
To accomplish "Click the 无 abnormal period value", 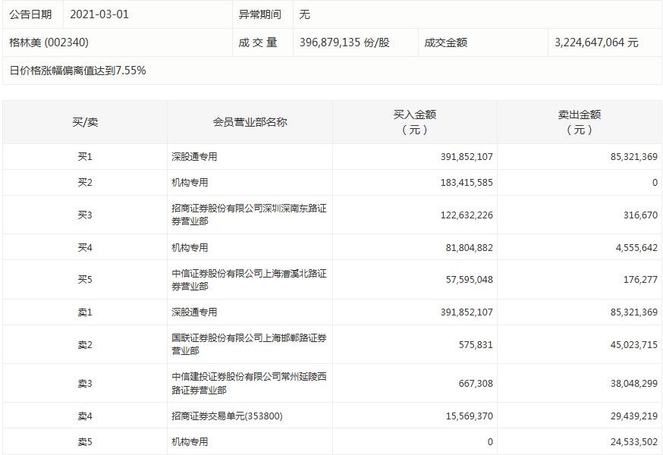I will pyautogui.click(x=304, y=14).
